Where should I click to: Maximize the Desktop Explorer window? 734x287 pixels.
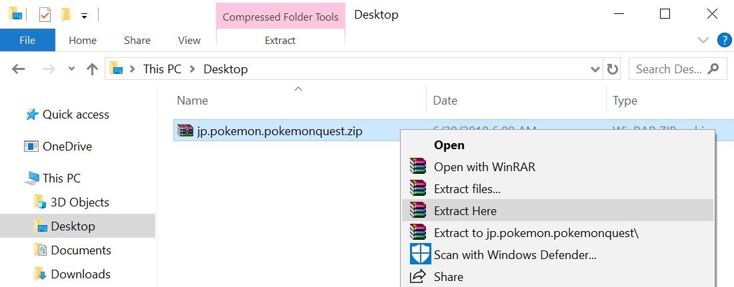click(665, 14)
